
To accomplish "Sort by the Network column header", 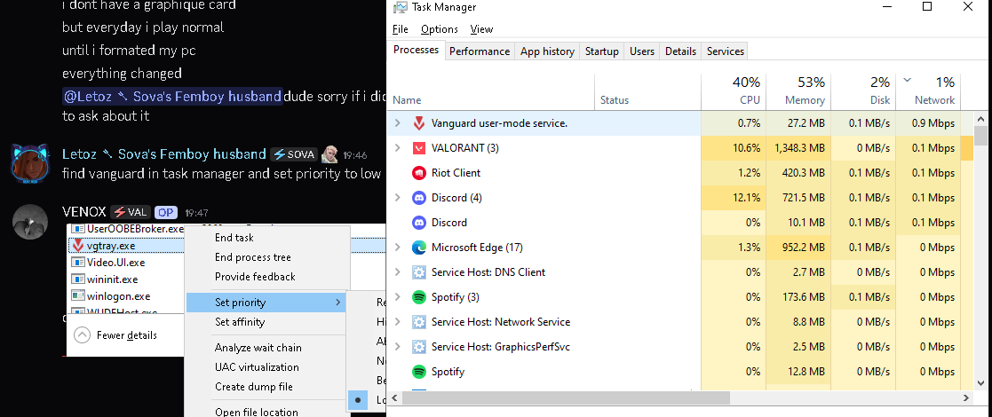I will point(928,91).
